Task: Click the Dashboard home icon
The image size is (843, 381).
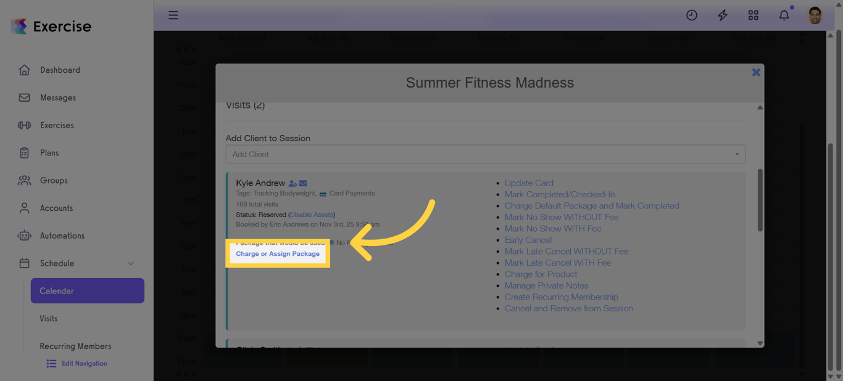Action: coord(24,70)
